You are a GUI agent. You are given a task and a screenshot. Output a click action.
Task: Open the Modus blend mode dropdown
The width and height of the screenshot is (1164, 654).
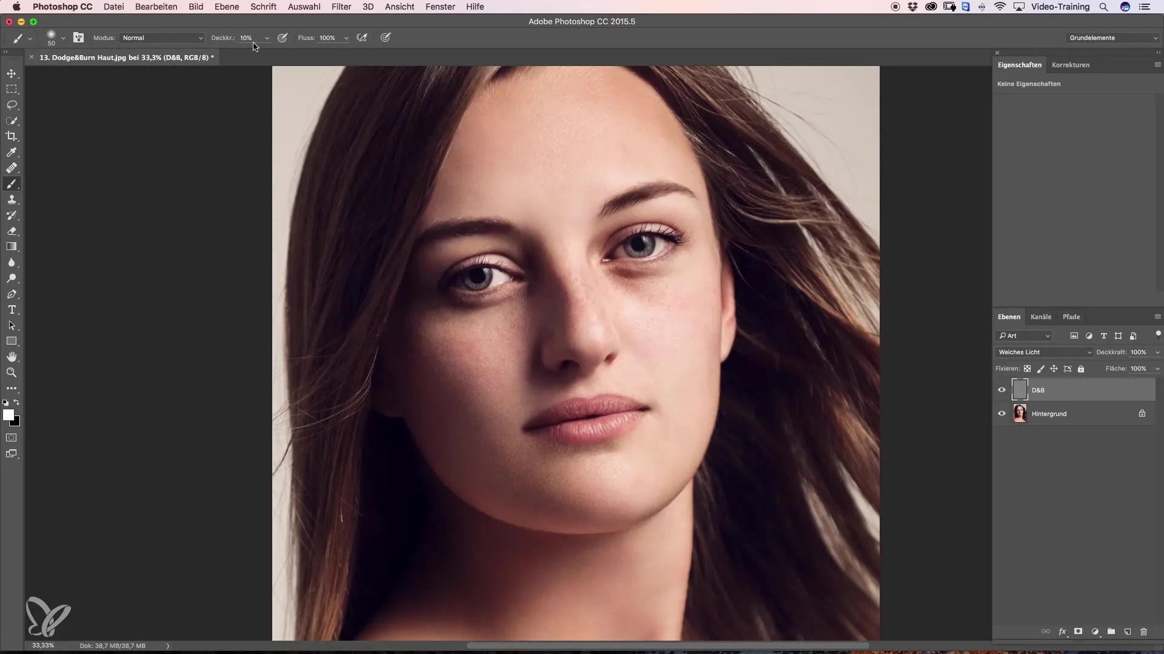[162, 38]
